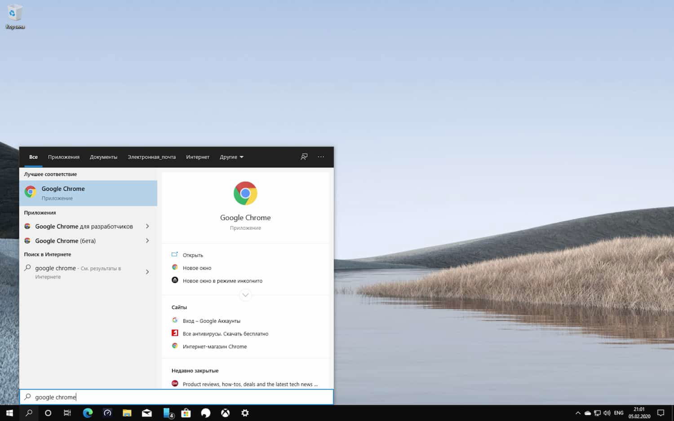Select the Приложения search tab
This screenshot has height=421, width=674.
(63, 157)
